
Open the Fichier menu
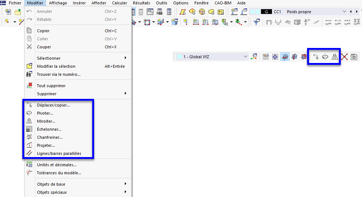click(15, 3)
